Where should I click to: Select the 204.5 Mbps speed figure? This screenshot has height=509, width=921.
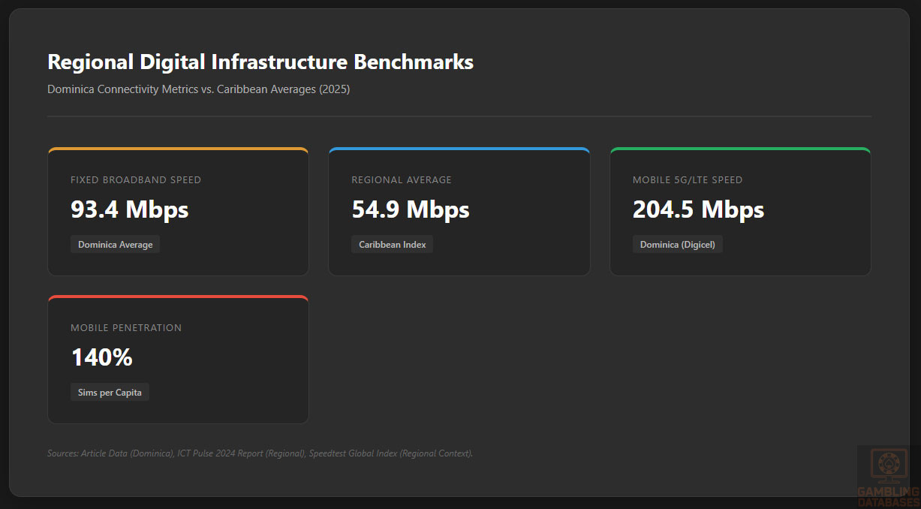click(698, 209)
